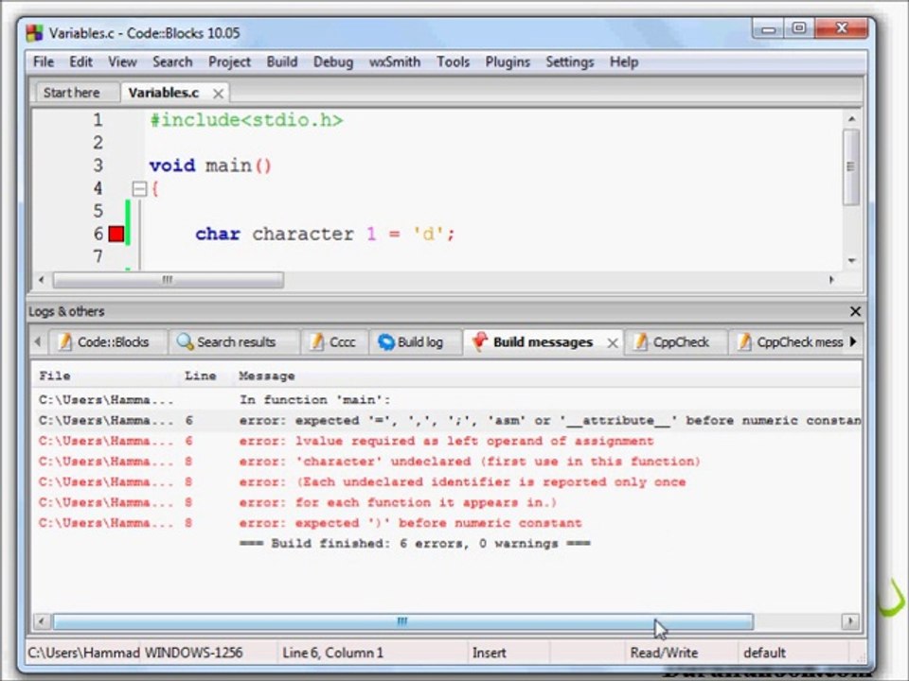909x681 pixels.
Task: Select the "Each undeclared identifier" error row
Action: (448, 481)
